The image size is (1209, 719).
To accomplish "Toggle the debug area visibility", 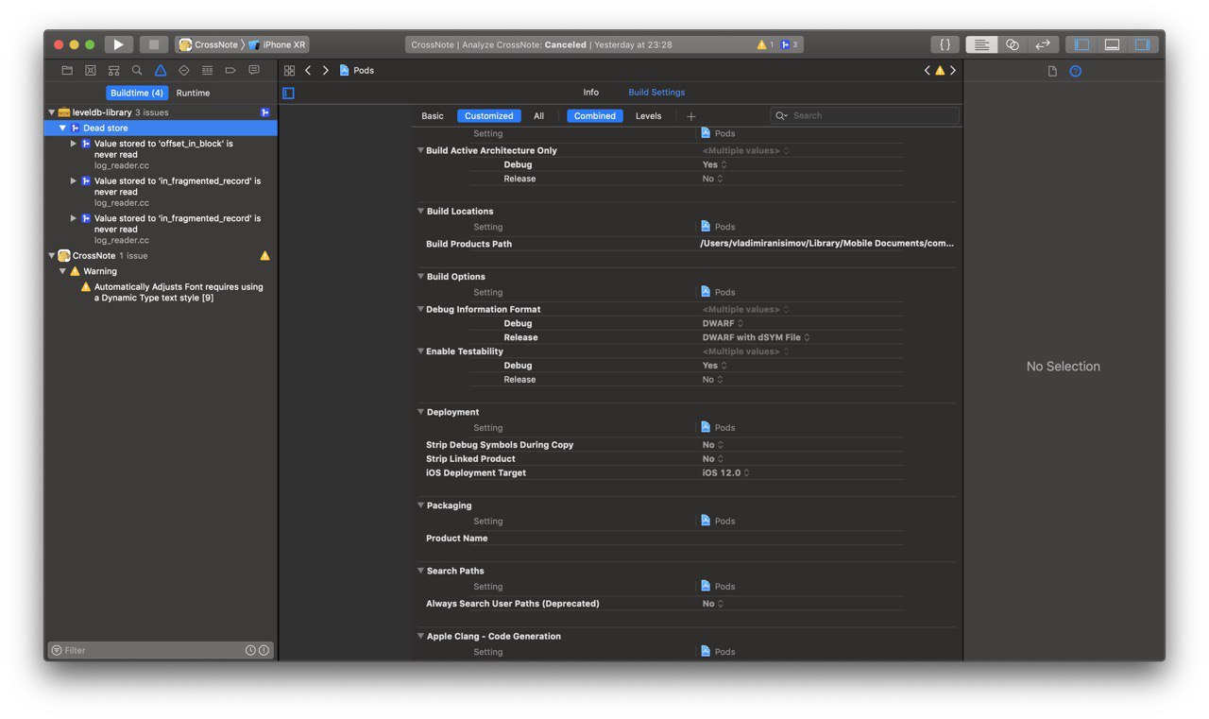I will [1112, 44].
